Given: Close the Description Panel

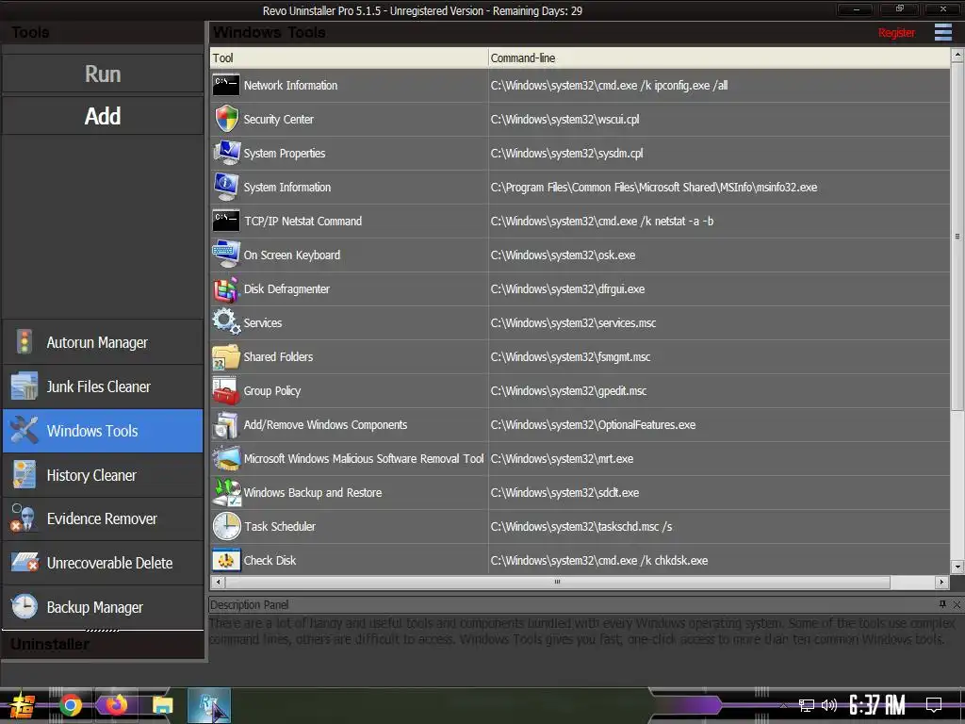Looking at the screenshot, I should click(957, 604).
